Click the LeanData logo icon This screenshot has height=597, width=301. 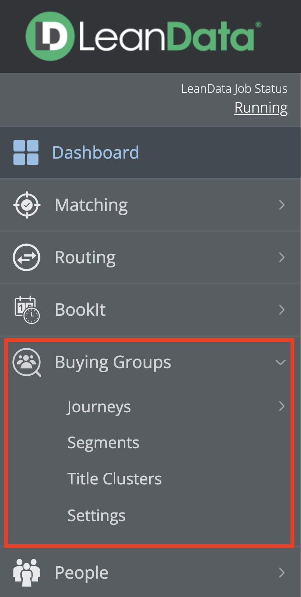(x=50, y=36)
